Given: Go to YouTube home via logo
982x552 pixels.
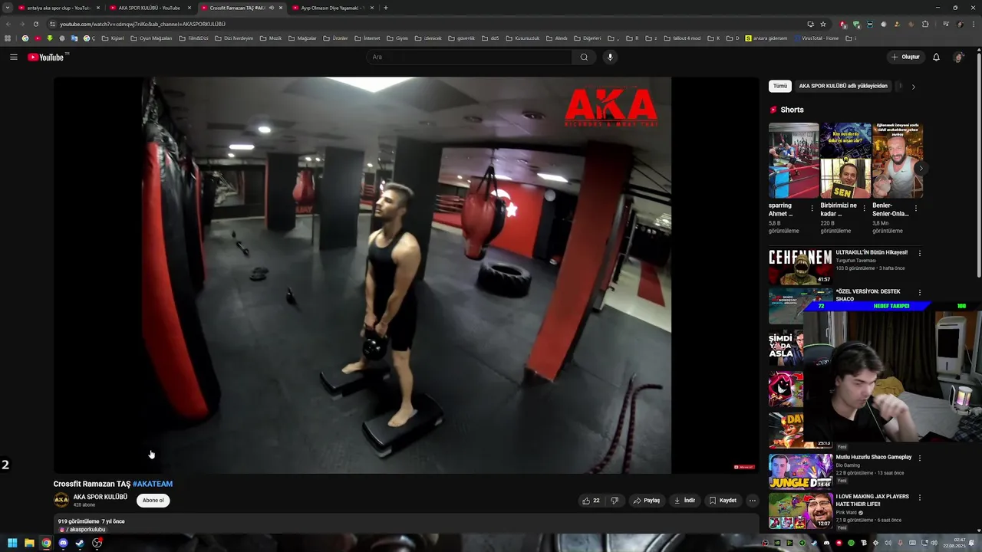Looking at the screenshot, I should (x=46, y=58).
